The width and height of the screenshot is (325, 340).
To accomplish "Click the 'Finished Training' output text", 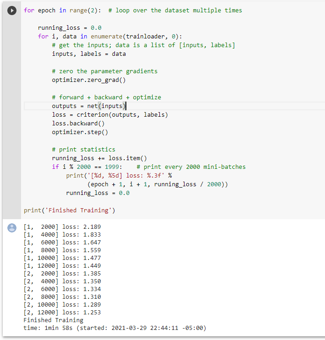I will 54,320.
